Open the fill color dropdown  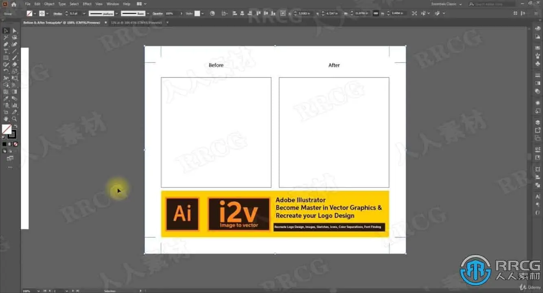35,13
